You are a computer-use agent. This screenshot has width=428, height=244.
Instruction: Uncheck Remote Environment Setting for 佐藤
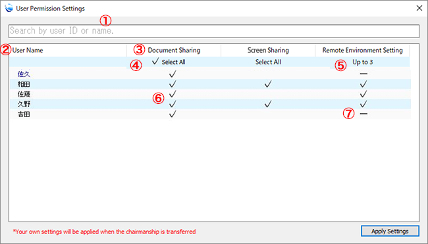tap(363, 94)
